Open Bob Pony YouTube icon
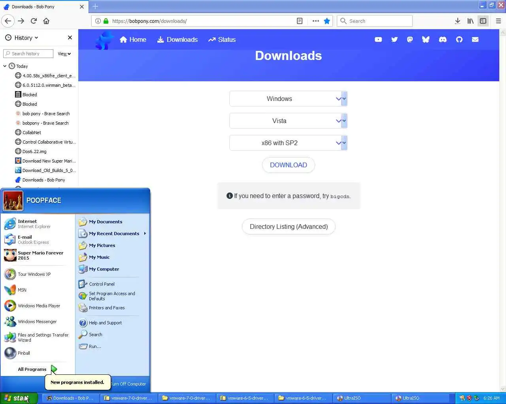Image resolution: width=506 pixels, height=404 pixels. (x=378, y=39)
